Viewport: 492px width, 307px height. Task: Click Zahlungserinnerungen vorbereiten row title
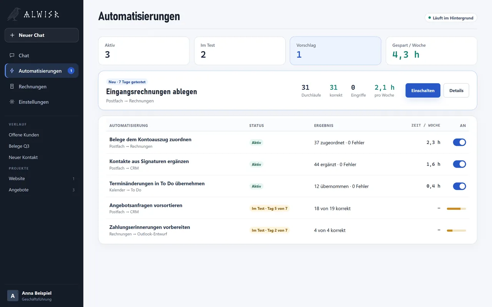click(x=150, y=227)
